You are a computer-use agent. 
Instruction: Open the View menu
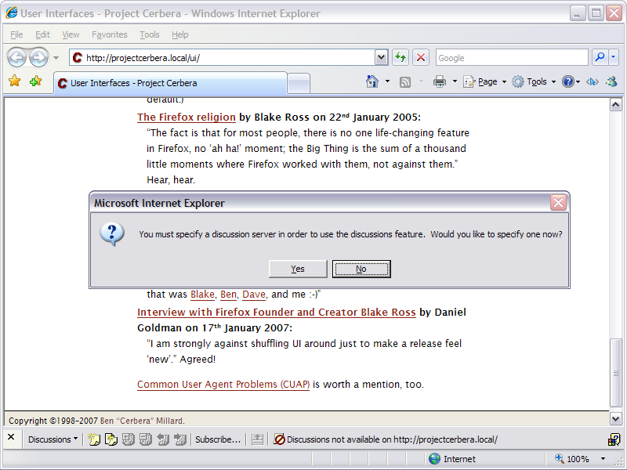71,34
